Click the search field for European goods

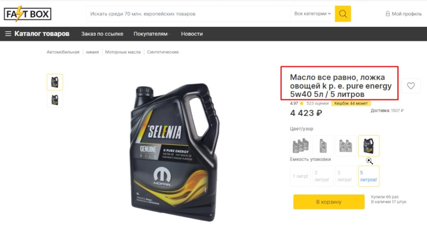coord(189,14)
